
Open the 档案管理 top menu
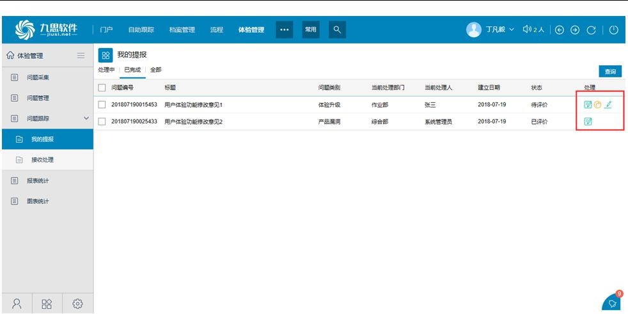[x=182, y=29]
